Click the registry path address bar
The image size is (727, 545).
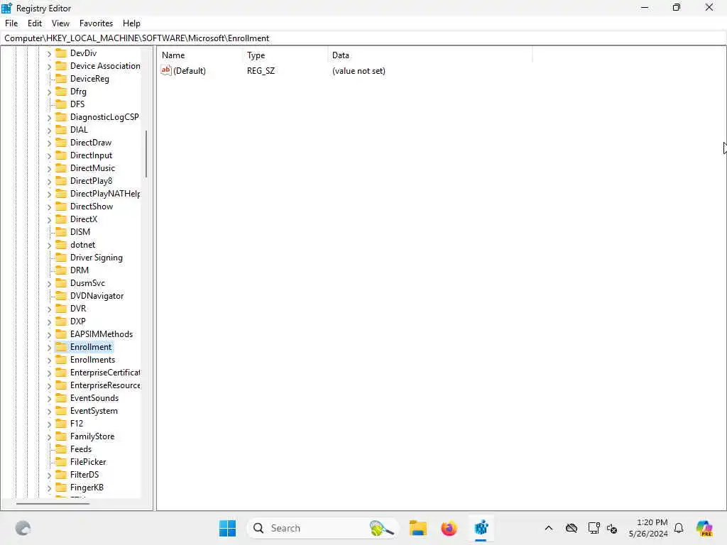click(363, 38)
